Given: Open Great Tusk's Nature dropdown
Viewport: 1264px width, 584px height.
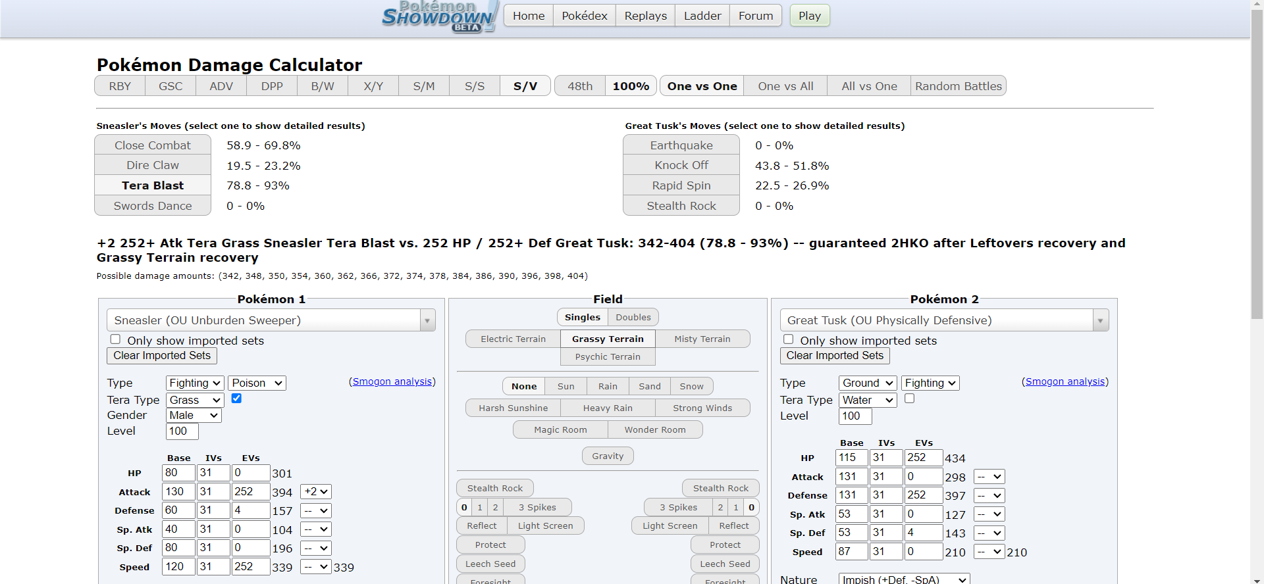Looking at the screenshot, I should [x=905, y=579].
